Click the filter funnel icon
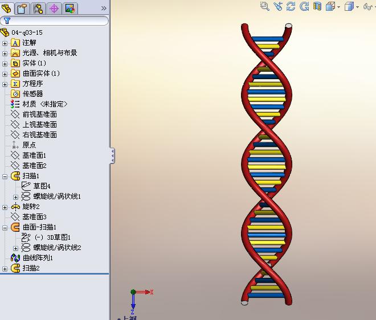This screenshot has height=320, width=376. (x=7, y=21)
